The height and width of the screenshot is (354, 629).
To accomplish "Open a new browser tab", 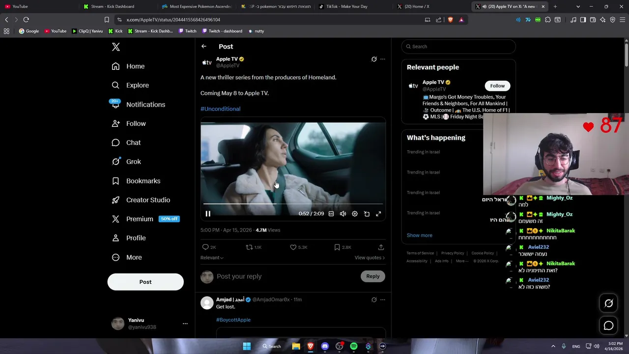I will [555, 6].
